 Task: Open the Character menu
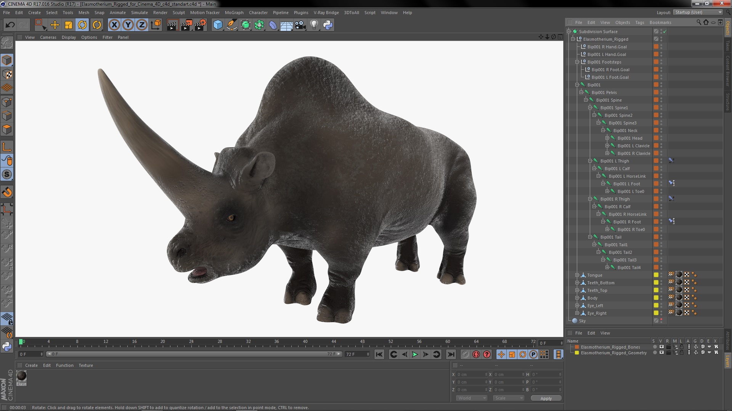pos(258,12)
